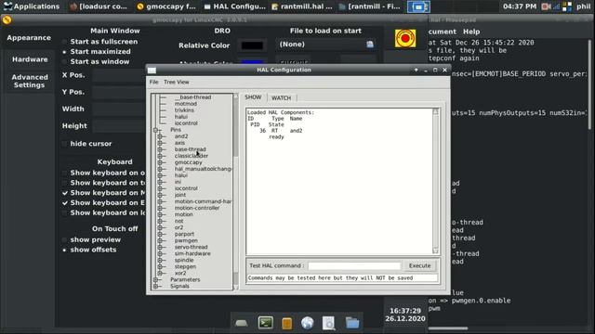Switch to rantmill file manager taskbar window
Screen dimensions: 595x334
(x=370, y=6)
